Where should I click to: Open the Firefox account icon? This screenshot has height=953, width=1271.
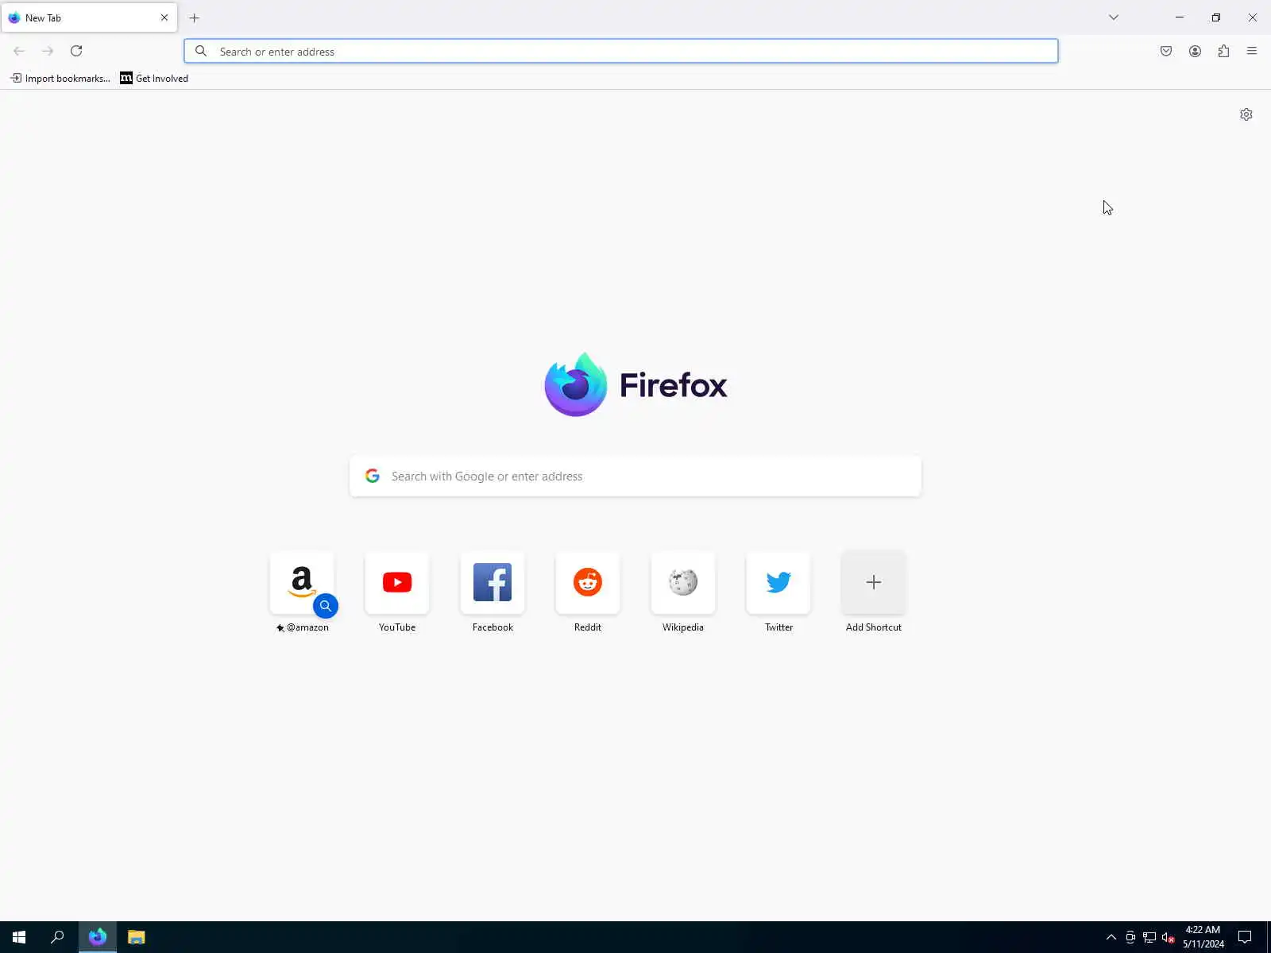(1195, 51)
